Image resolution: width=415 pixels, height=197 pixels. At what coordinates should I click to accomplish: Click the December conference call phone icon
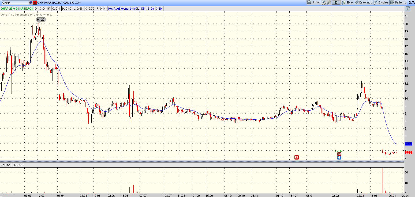[x=297, y=157]
